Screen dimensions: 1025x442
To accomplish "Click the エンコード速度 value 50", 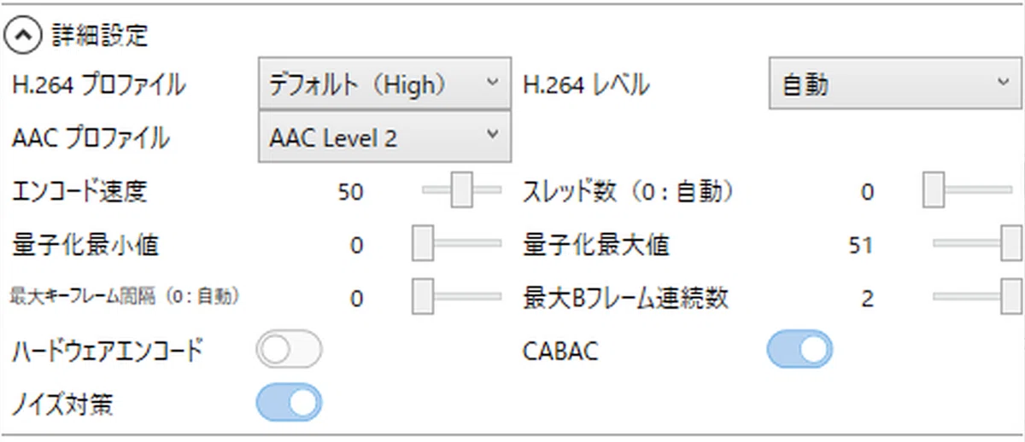I will tap(350, 193).
